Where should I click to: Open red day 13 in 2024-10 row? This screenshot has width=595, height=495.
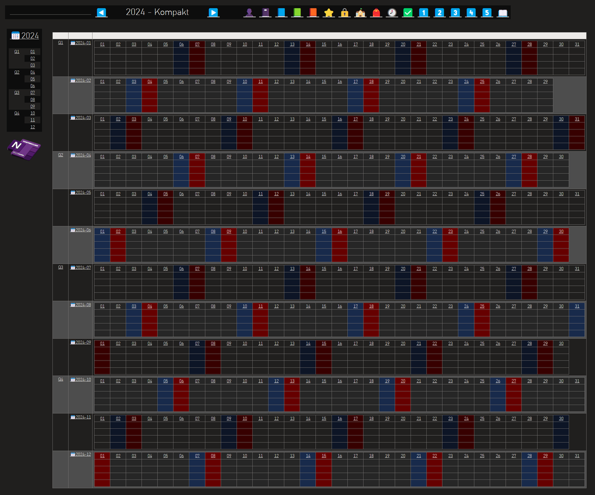coord(292,381)
